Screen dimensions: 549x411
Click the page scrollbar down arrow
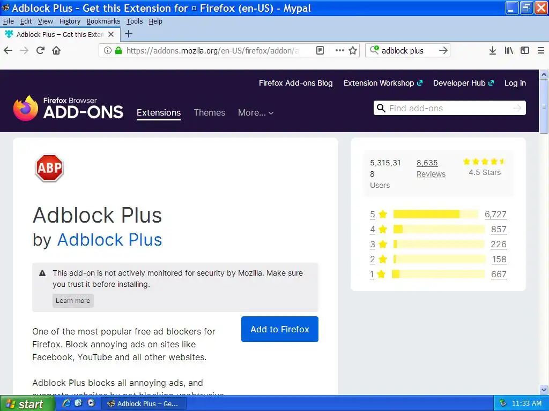tap(544, 390)
